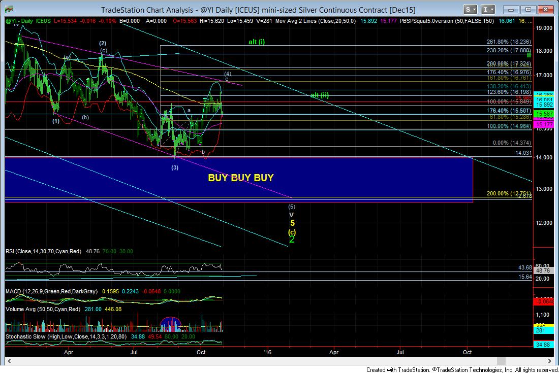Close the Chart Analysis window

(x=545, y=10)
